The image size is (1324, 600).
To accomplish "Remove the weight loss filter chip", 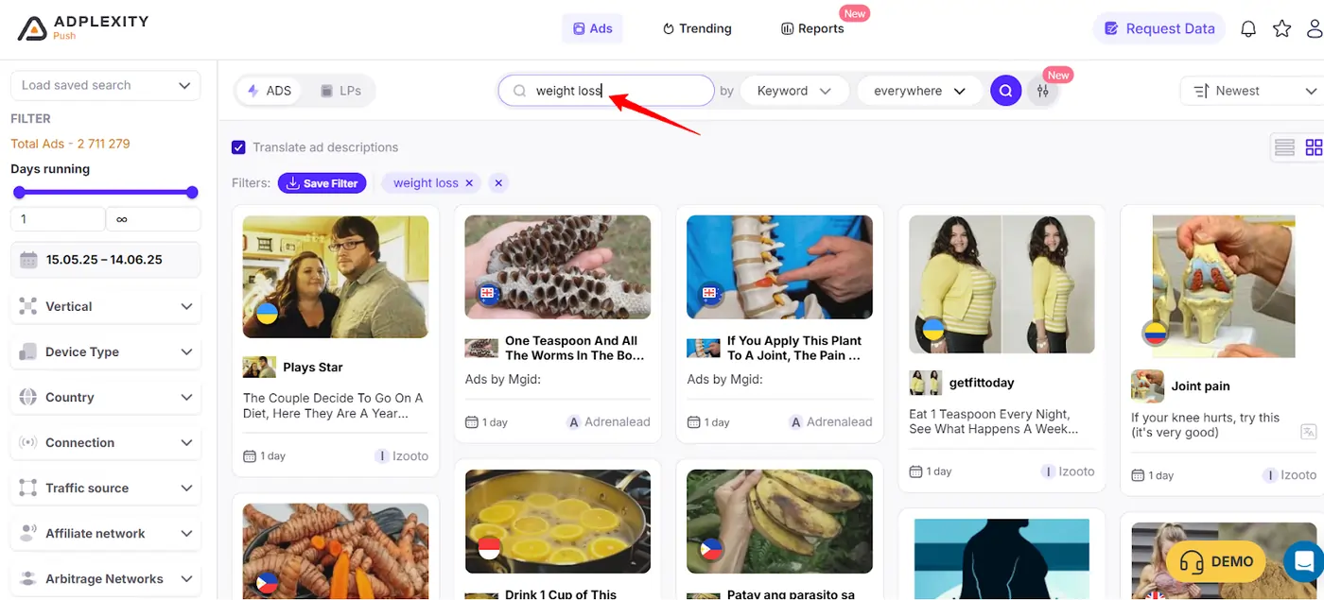I will (469, 183).
